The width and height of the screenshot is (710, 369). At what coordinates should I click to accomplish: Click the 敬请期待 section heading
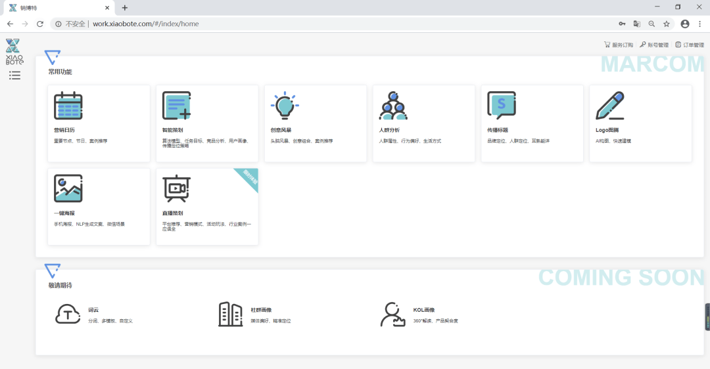[x=60, y=286]
